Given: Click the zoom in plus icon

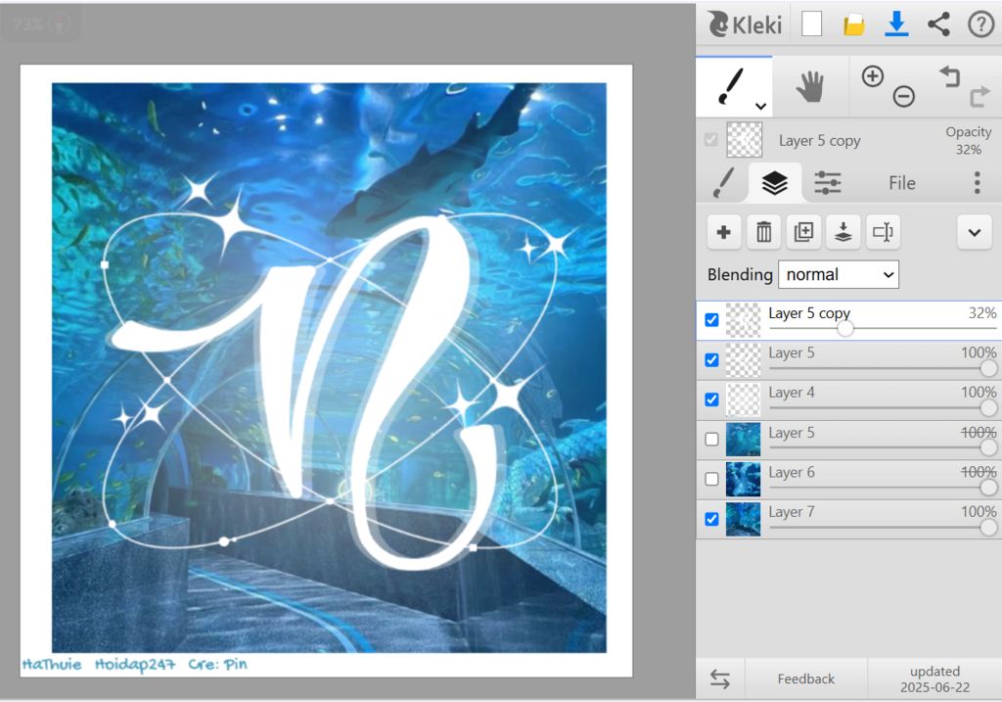Looking at the screenshot, I should coord(873,76).
